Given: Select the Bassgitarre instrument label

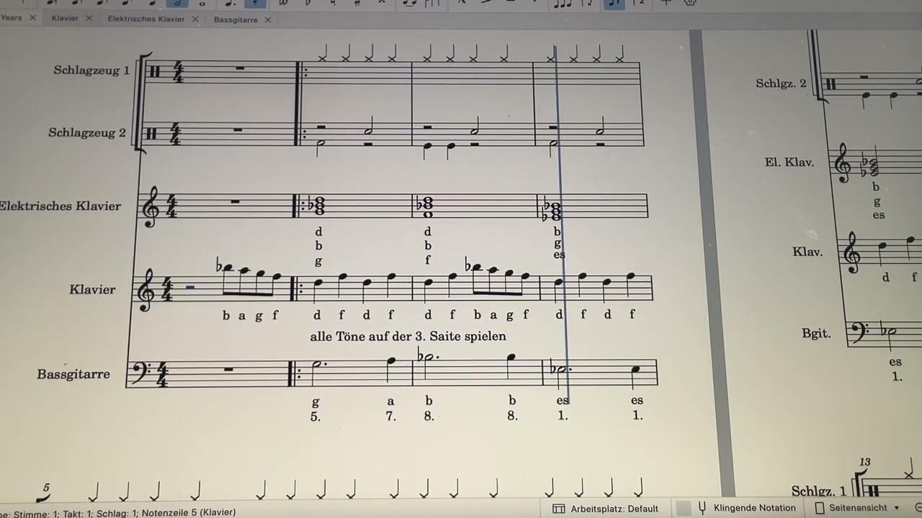Looking at the screenshot, I should pos(73,374).
